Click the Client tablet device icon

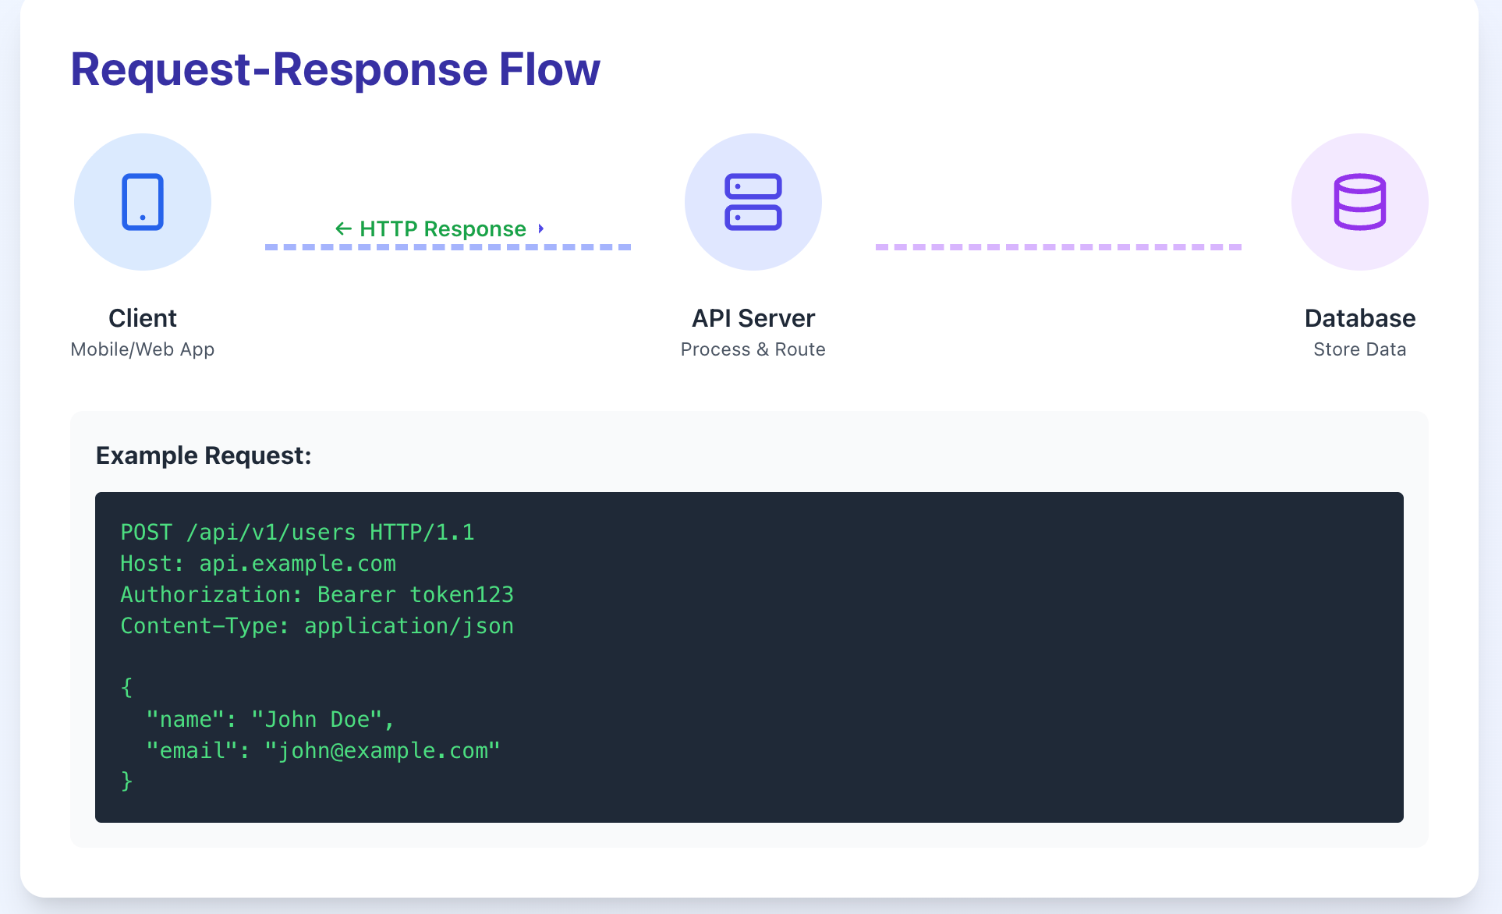[x=143, y=202]
